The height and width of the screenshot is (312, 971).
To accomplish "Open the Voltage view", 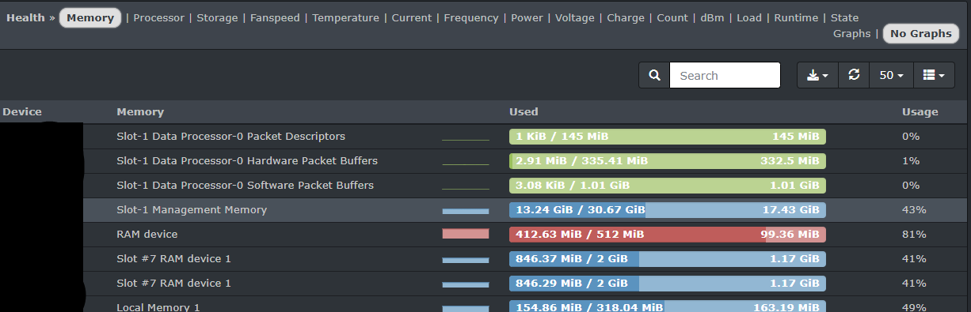I will pos(575,17).
